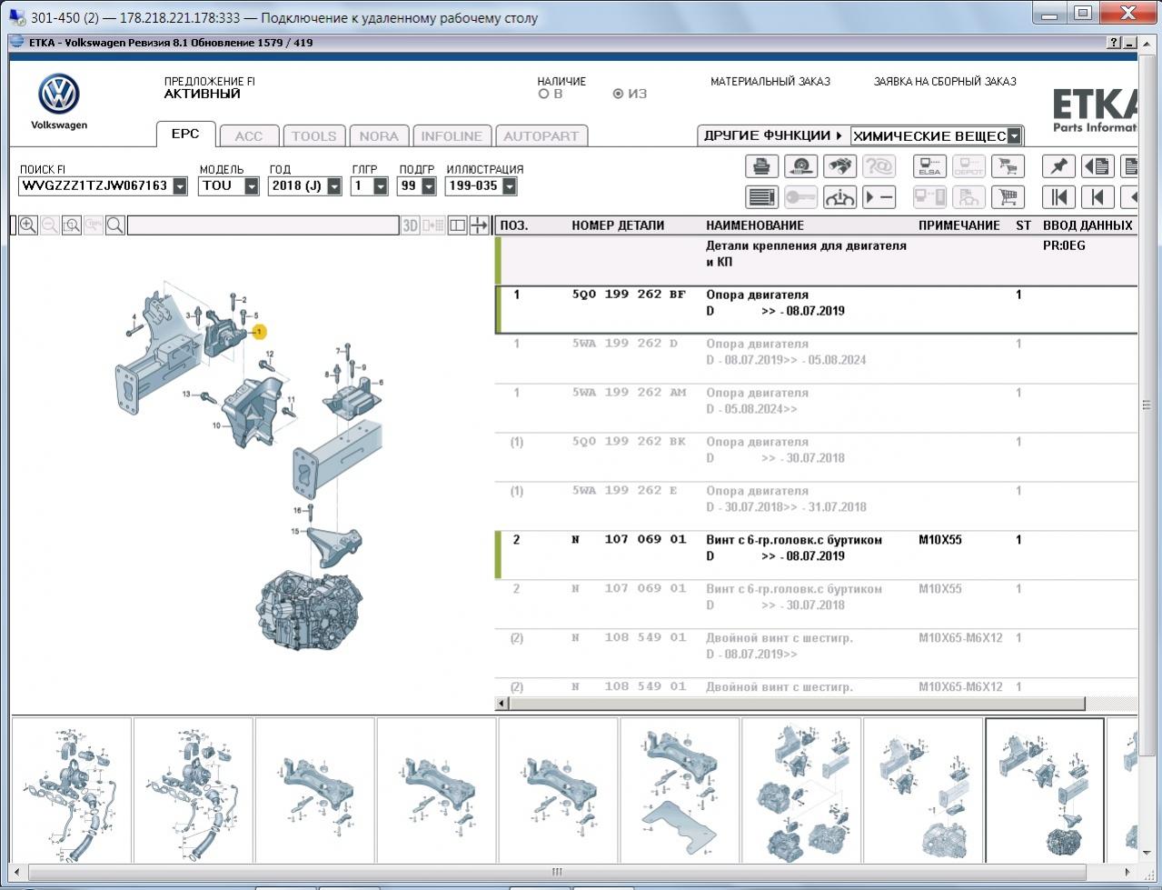
Task: Click the thumbnail strip horizontal scrollbar
Action: pos(558,871)
